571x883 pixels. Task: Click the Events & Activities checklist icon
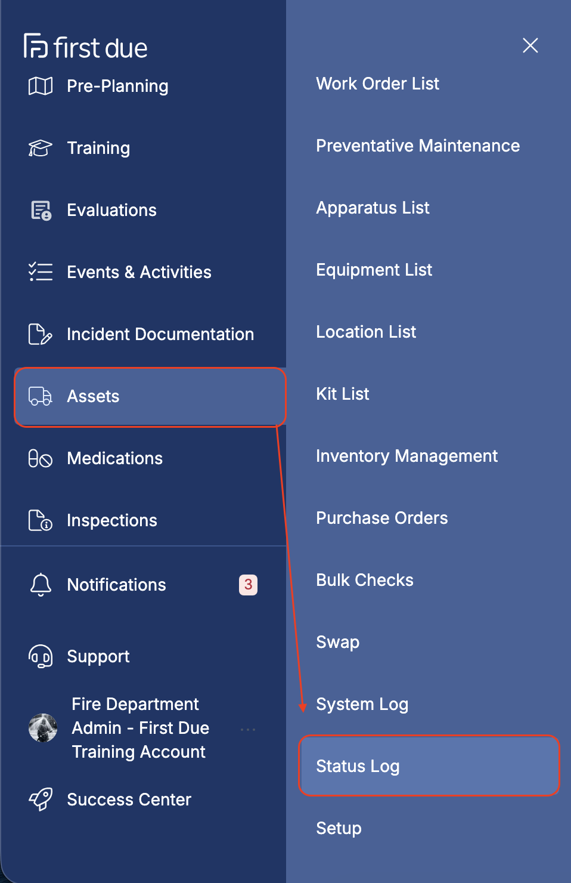click(41, 272)
